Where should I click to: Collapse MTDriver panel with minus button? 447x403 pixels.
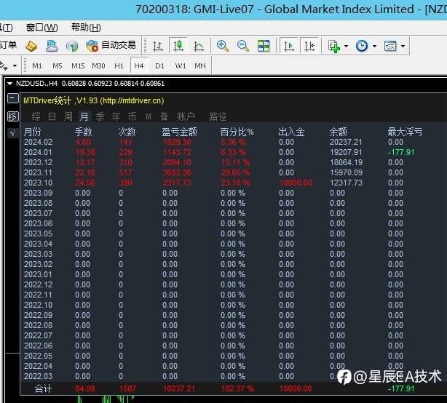12,98
